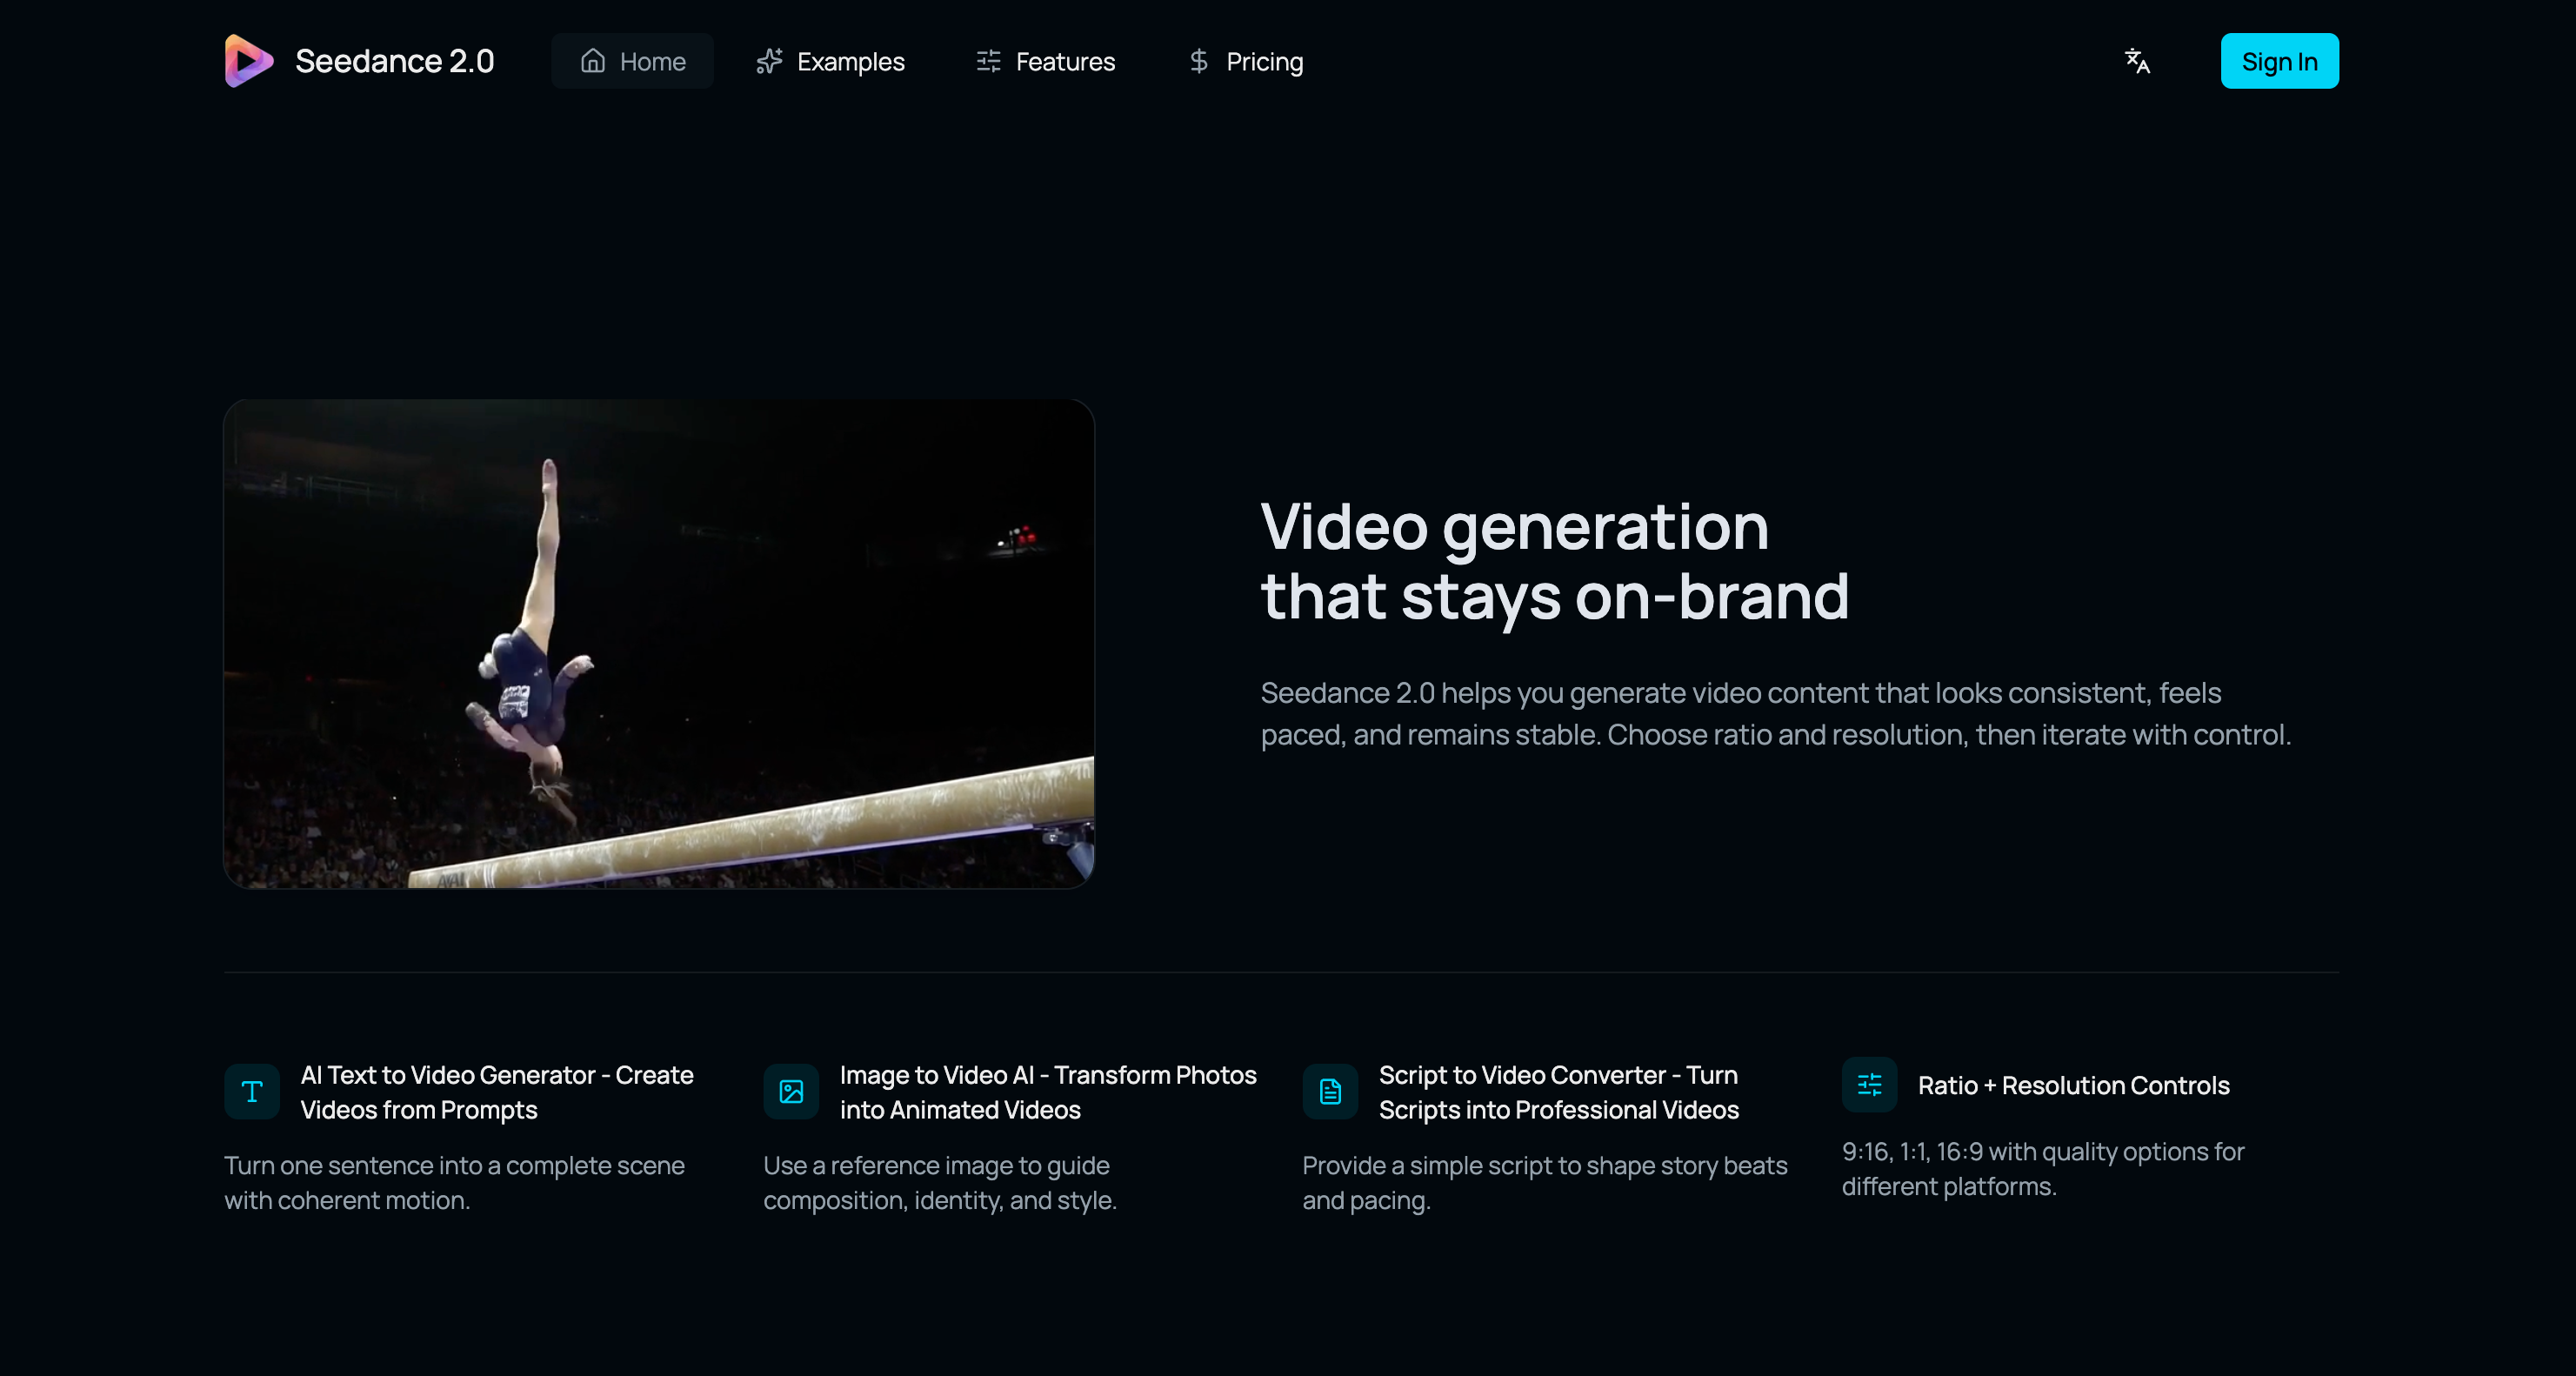Click the T icon for Text to Video
This screenshot has width=2576, height=1376.
click(251, 1092)
